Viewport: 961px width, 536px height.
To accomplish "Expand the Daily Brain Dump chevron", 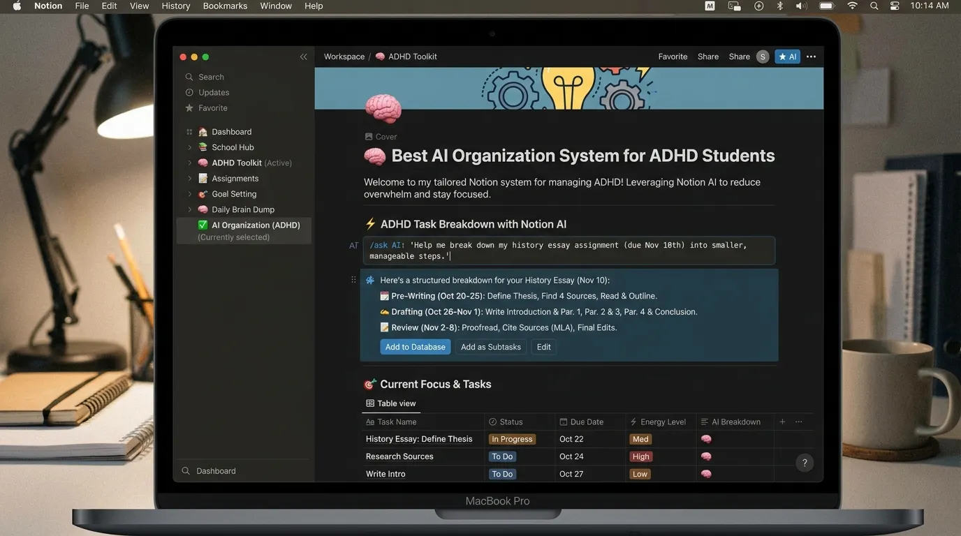I will click(x=189, y=209).
